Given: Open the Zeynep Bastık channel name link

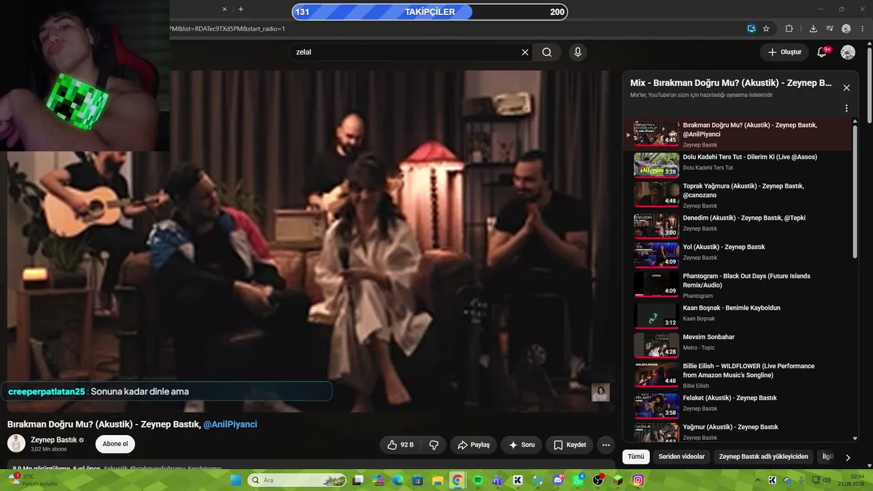Looking at the screenshot, I should [x=54, y=440].
